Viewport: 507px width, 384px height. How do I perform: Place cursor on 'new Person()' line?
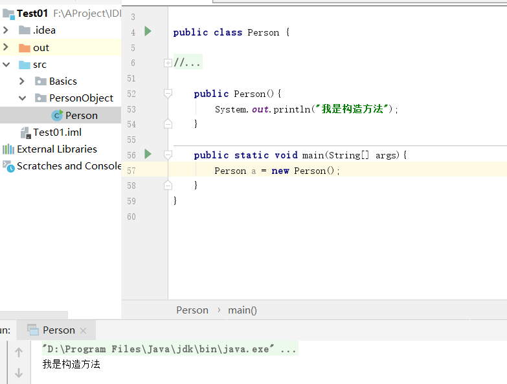(x=277, y=171)
